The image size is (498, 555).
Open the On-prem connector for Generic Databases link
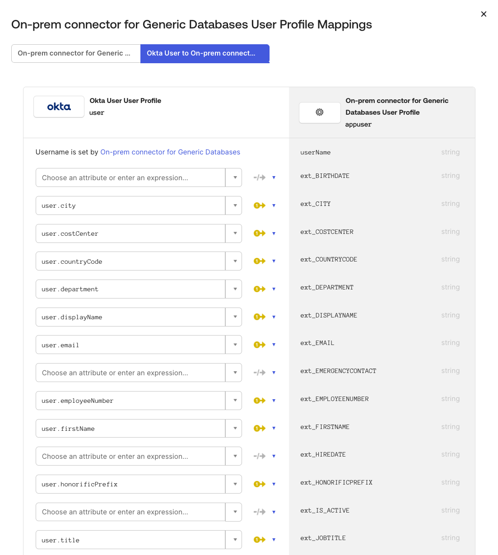click(x=170, y=152)
